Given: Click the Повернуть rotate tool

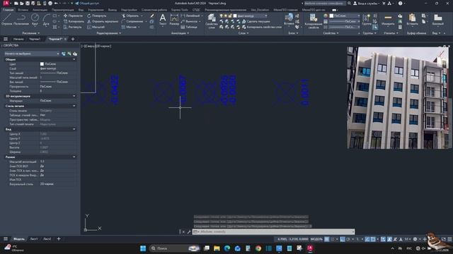Looking at the screenshot, I should (97, 16).
